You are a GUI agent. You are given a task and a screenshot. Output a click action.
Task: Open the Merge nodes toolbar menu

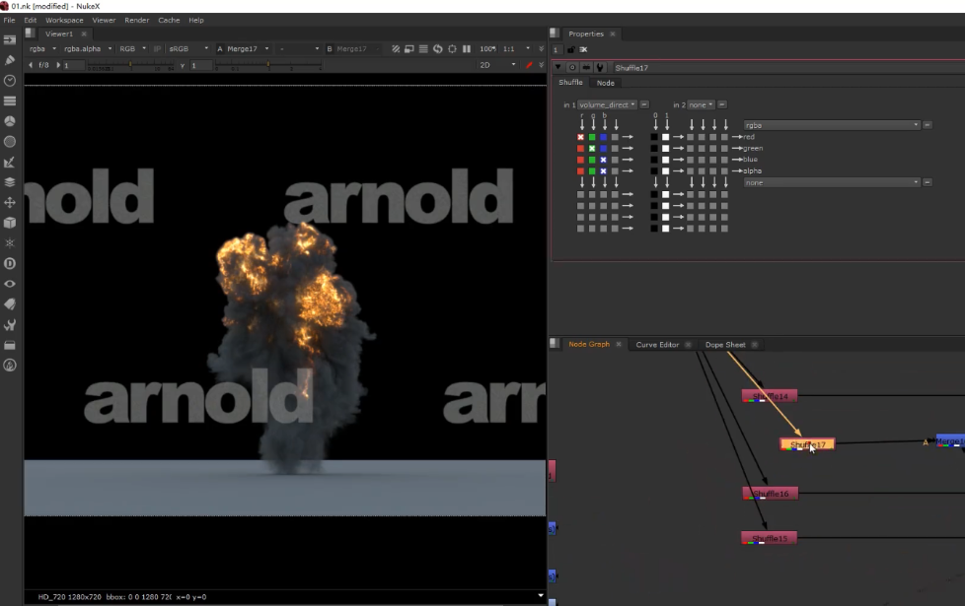click(x=10, y=182)
